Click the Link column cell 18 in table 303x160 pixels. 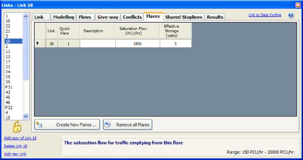pyautogui.click(x=51, y=44)
